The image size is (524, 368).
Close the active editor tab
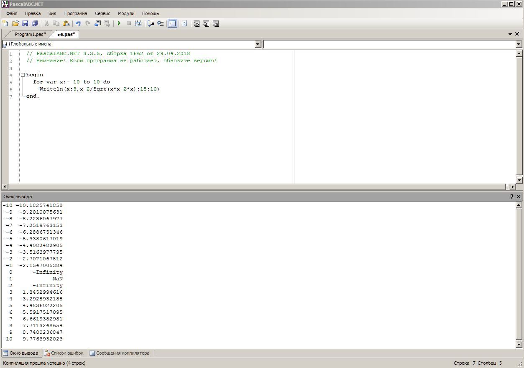517,34
